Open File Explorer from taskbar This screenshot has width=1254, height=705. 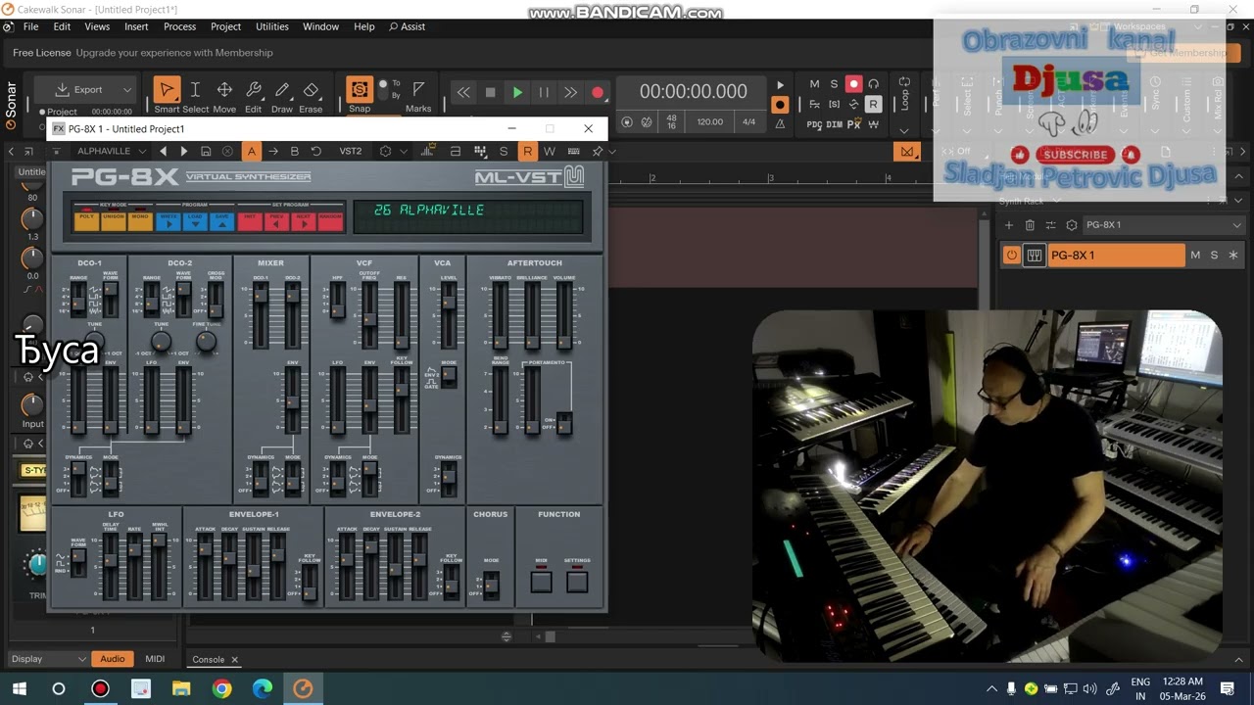[181, 688]
